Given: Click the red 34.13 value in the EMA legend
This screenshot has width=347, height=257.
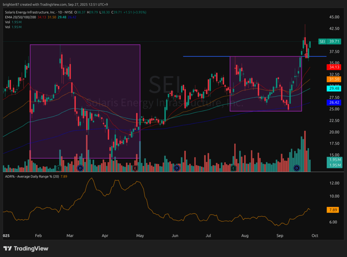Looking at the screenshot, I should click(x=42, y=17).
